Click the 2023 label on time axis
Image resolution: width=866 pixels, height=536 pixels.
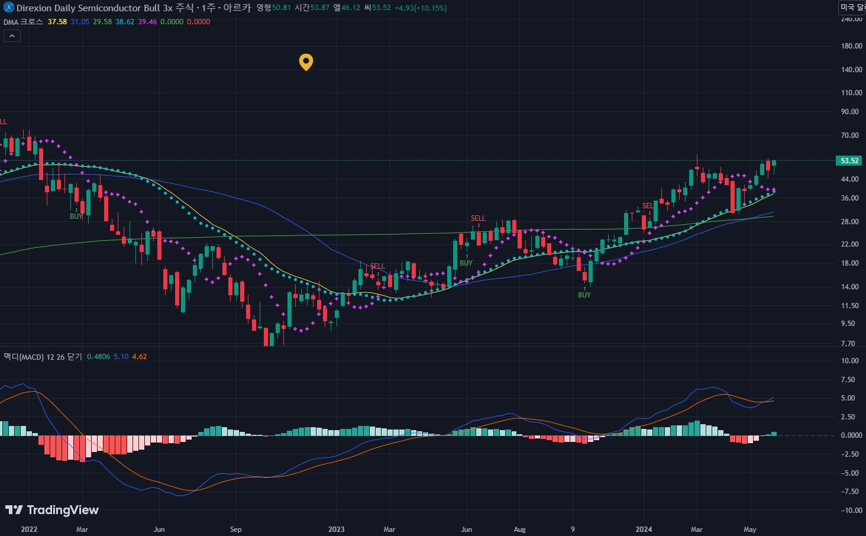pos(336,529)
